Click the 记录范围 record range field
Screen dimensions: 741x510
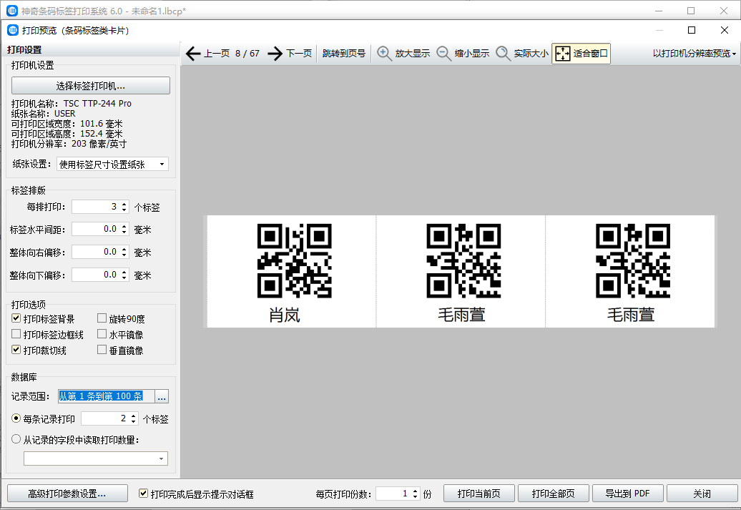coord(107,396)
